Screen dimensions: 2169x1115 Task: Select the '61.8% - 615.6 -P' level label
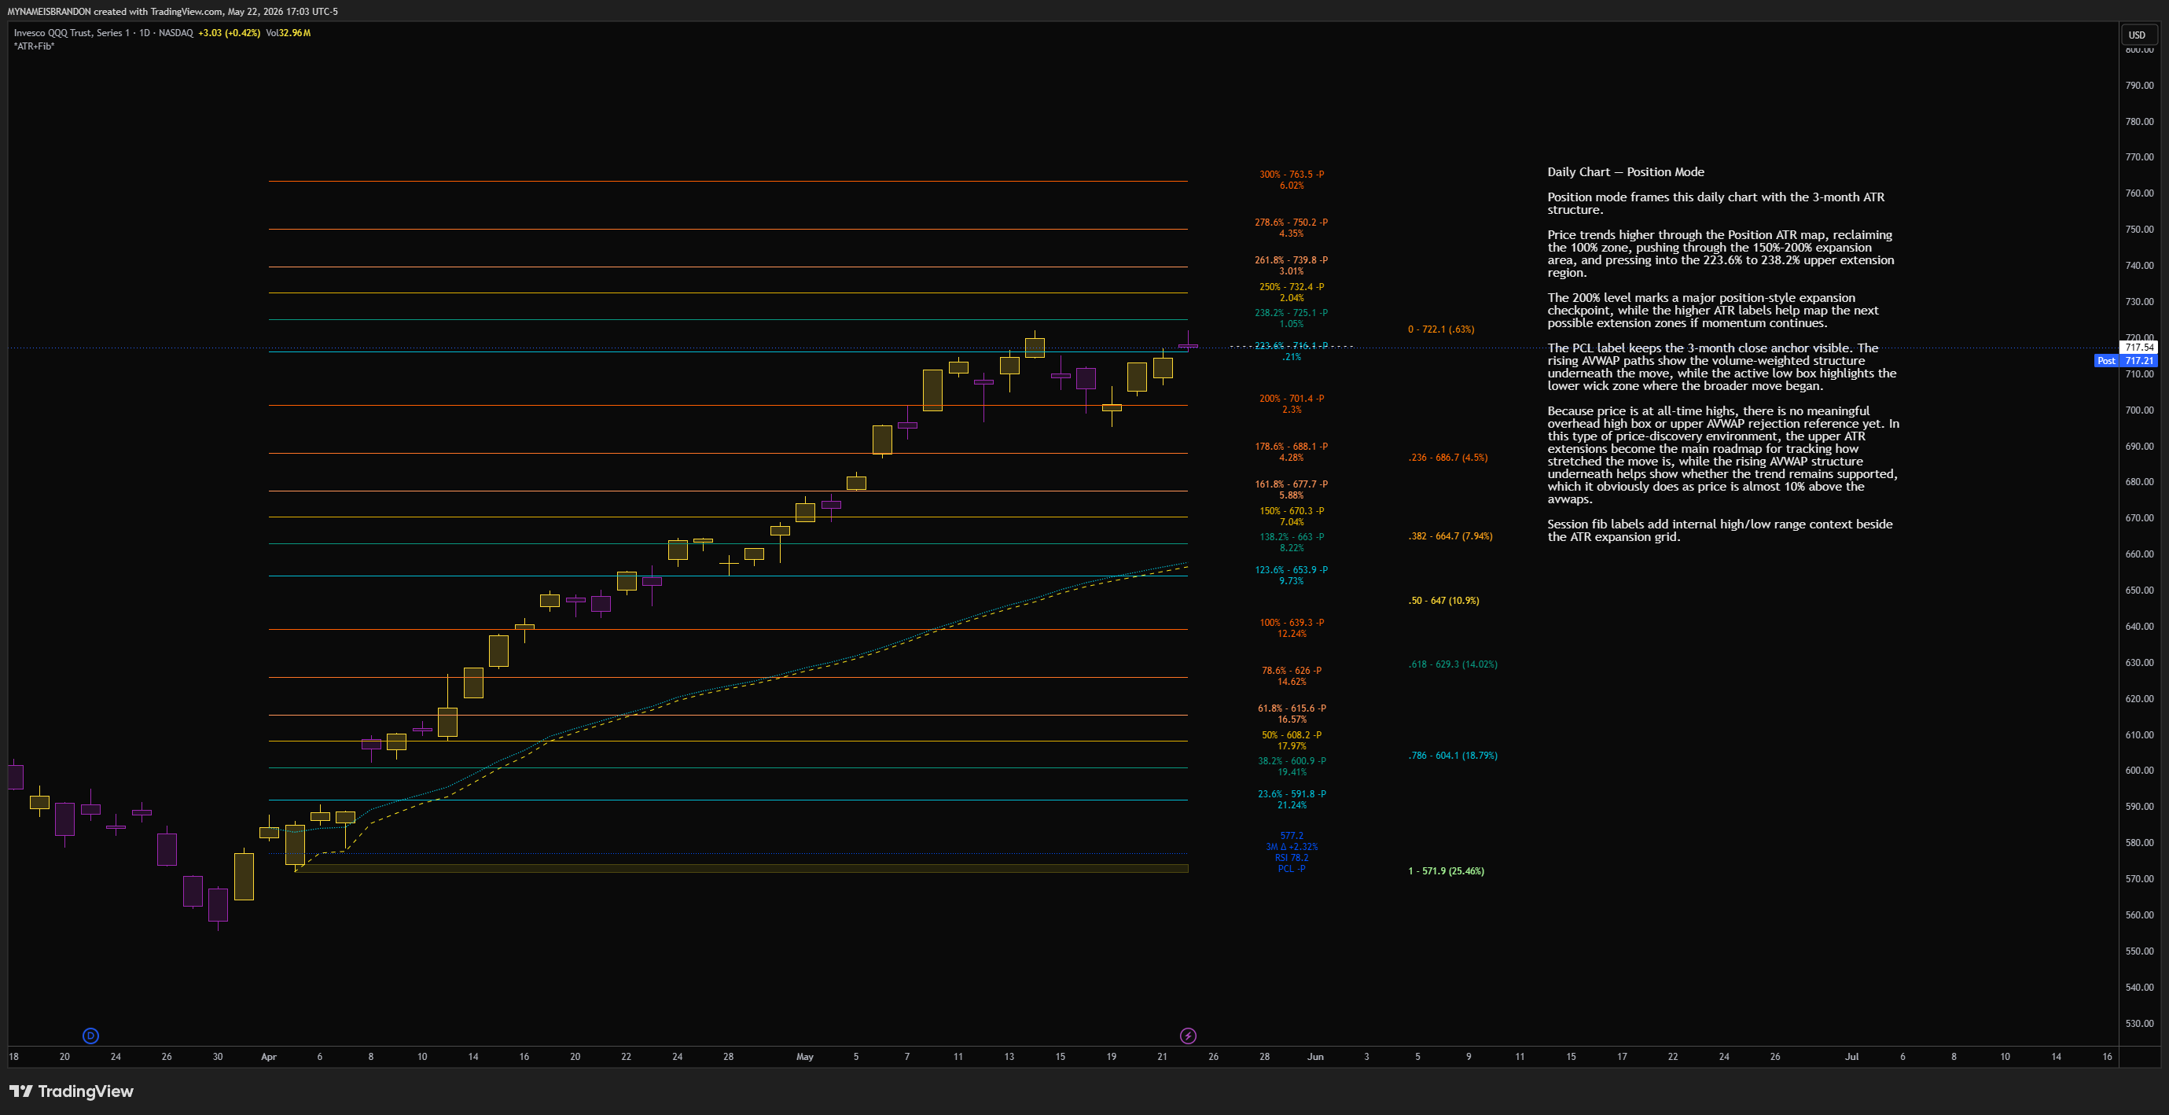pyautogui.click(x=1291, y=708)
